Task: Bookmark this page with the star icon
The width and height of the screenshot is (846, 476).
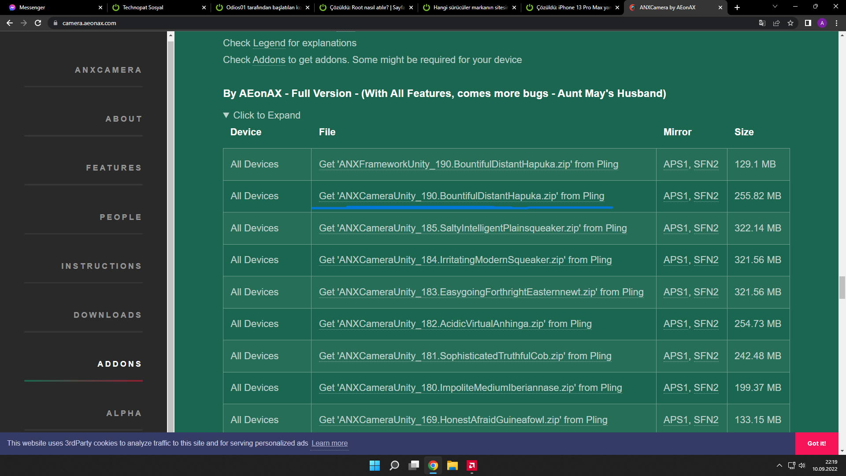Action: click(790, 23)
